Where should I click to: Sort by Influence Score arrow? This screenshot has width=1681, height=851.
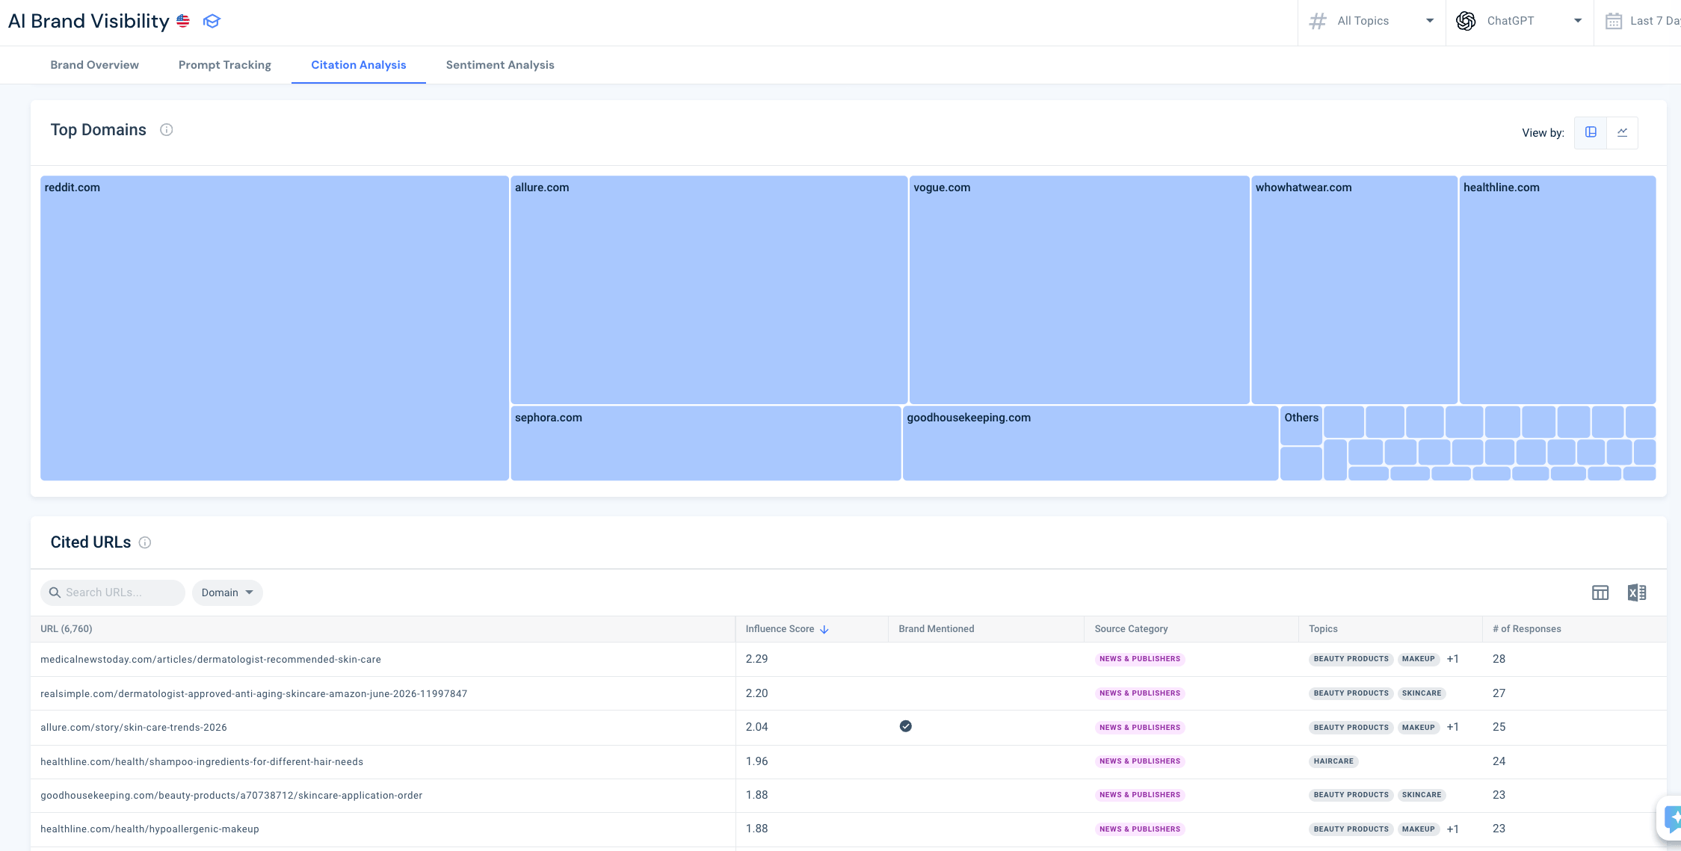tap(824, 629)
